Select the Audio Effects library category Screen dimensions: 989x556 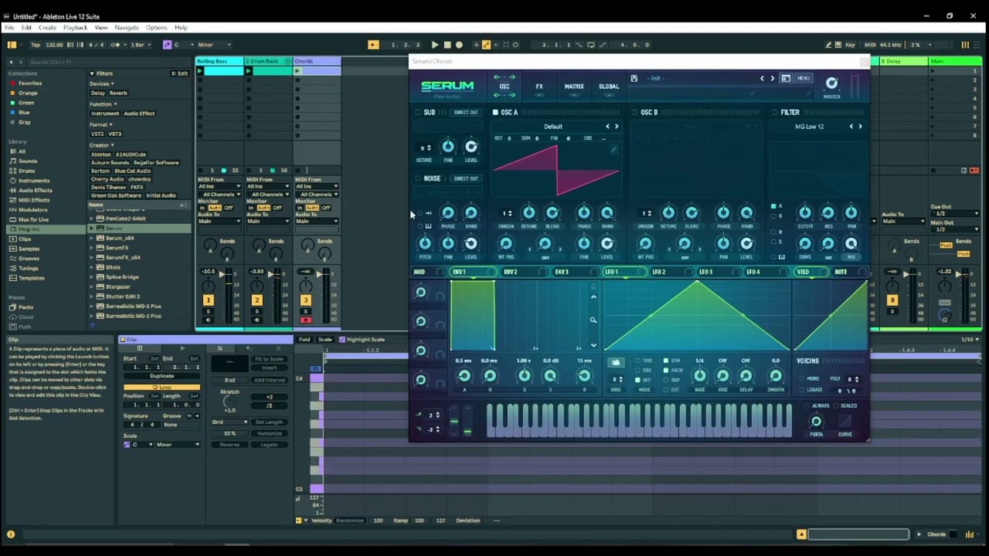pyautogui.click(x=36, y=190)
